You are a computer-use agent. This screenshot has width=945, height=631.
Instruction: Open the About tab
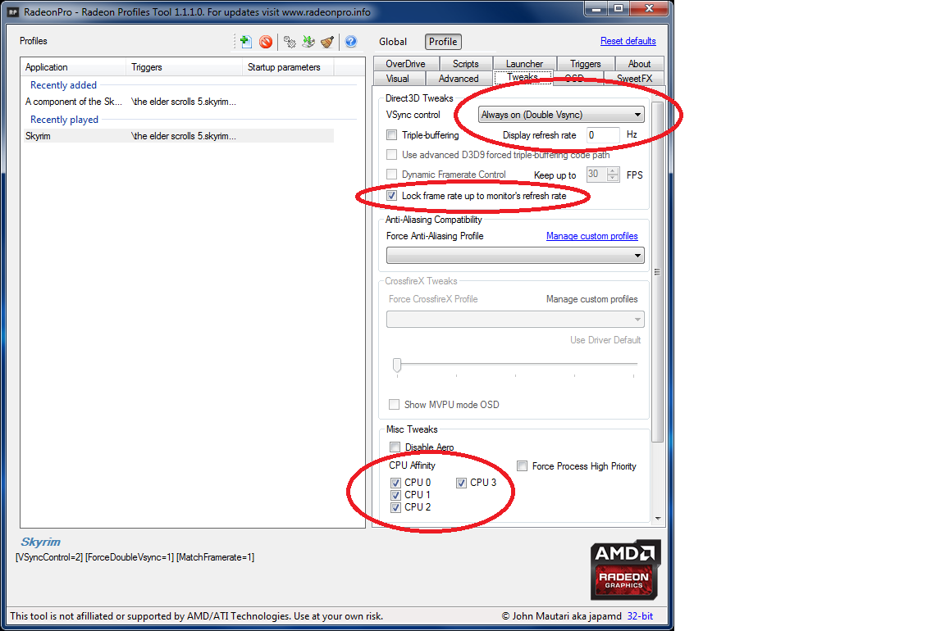point(640,64)
